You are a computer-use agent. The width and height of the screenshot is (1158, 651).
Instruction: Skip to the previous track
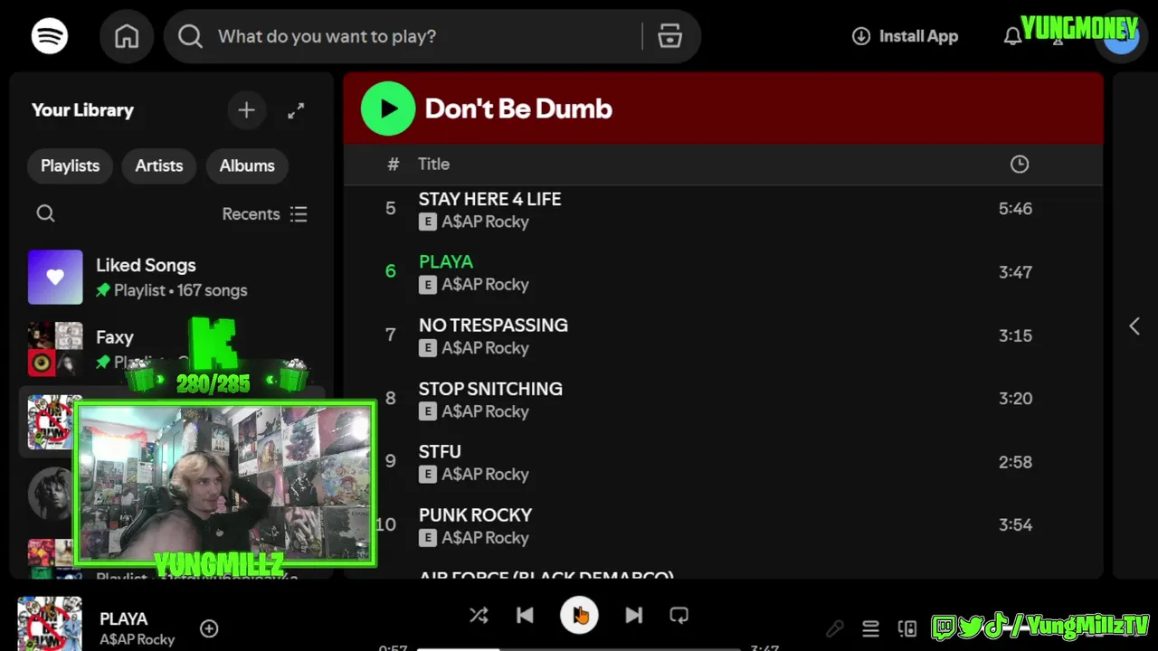click(525, 615)
